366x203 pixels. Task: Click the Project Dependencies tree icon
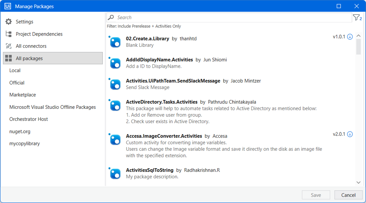8,34
